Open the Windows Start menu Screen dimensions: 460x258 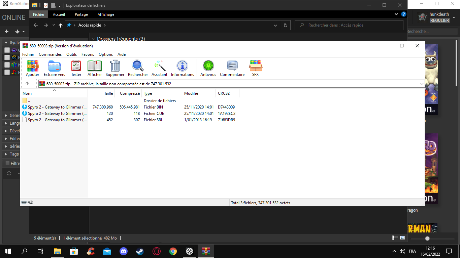[x=8, y=251]
